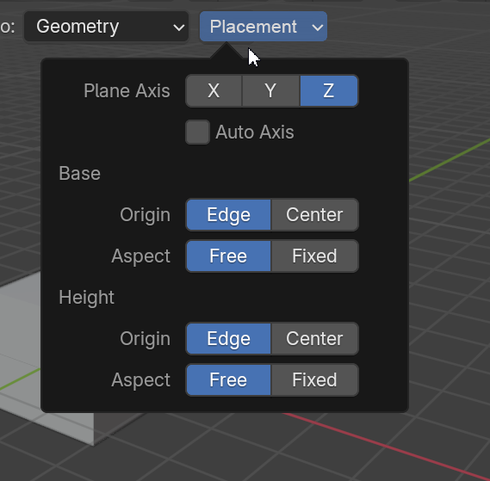The image size is (490, 481).
Task: Select the Z plane axis
Action: click(x=329, y=91)
